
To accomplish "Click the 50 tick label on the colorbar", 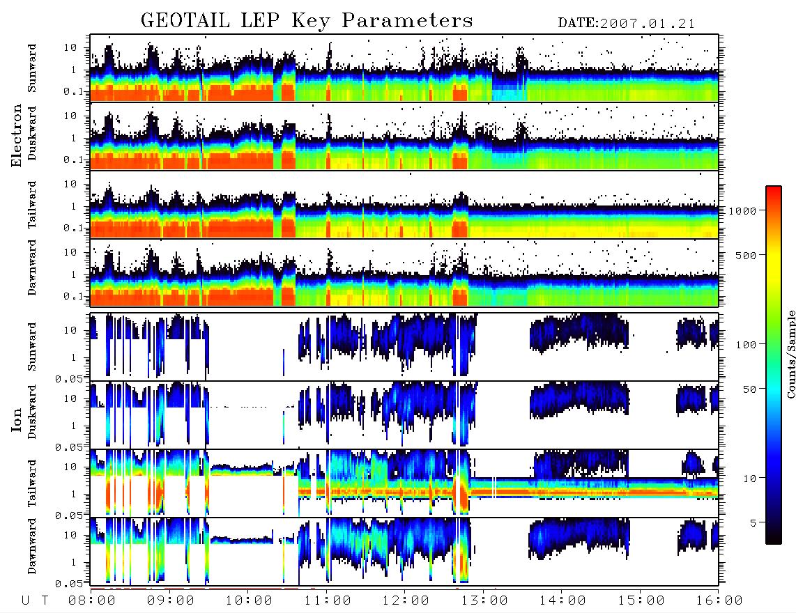I will point(749,389).
